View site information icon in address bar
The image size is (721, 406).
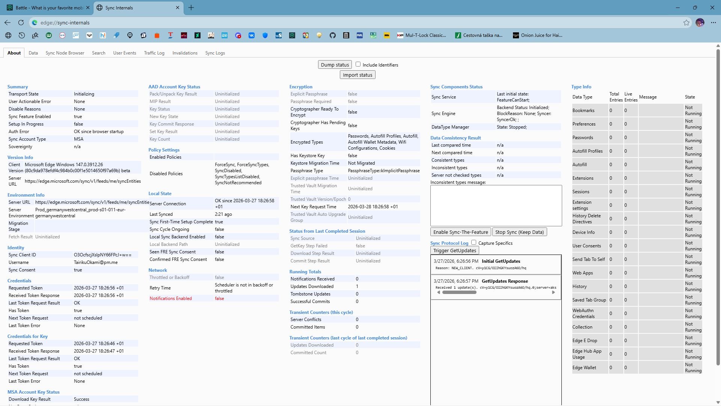click(x=35, y=23)
